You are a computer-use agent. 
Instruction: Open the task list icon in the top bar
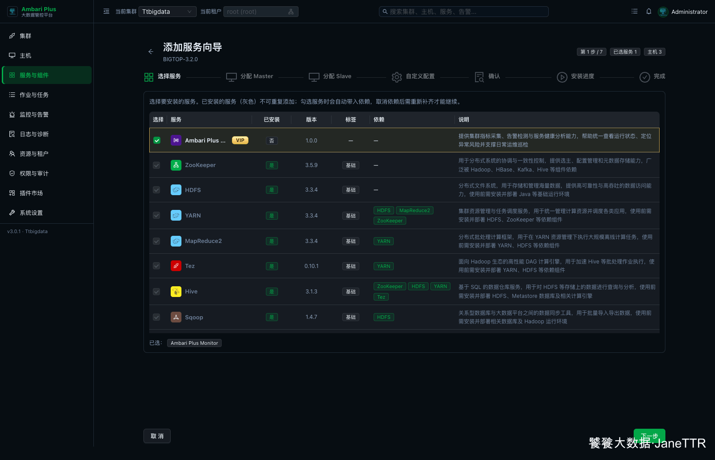click(635, 12)
